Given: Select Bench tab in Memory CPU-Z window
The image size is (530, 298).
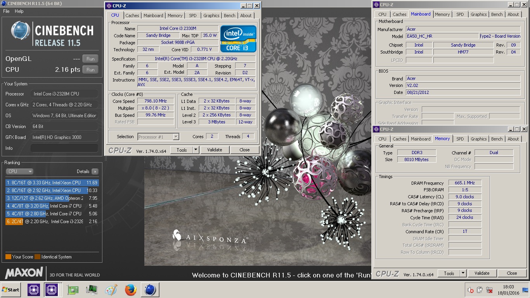Looking at the screenshot, I should (497, 139).
